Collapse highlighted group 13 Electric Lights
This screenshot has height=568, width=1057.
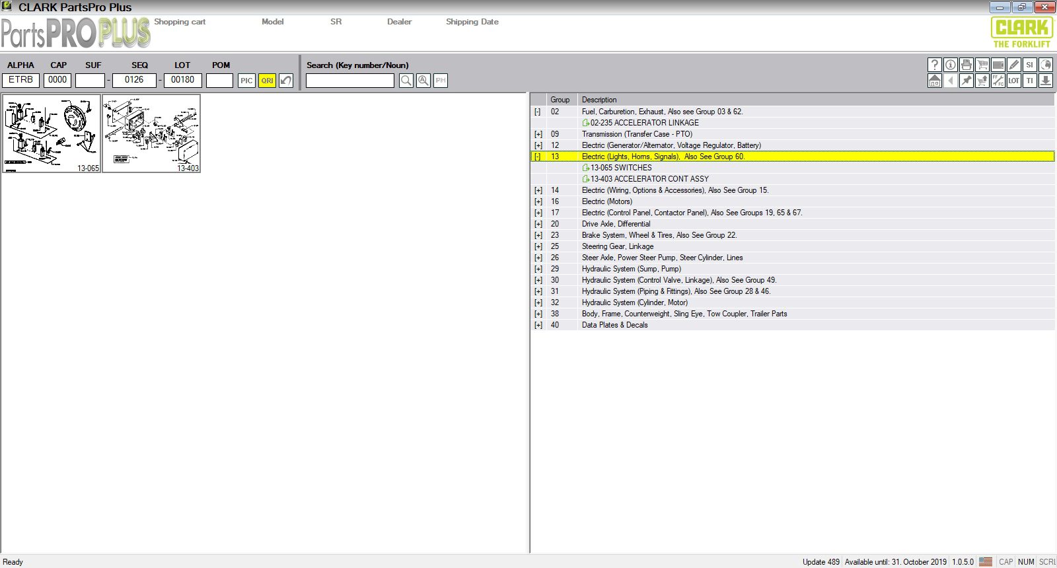tap(538, 157)
